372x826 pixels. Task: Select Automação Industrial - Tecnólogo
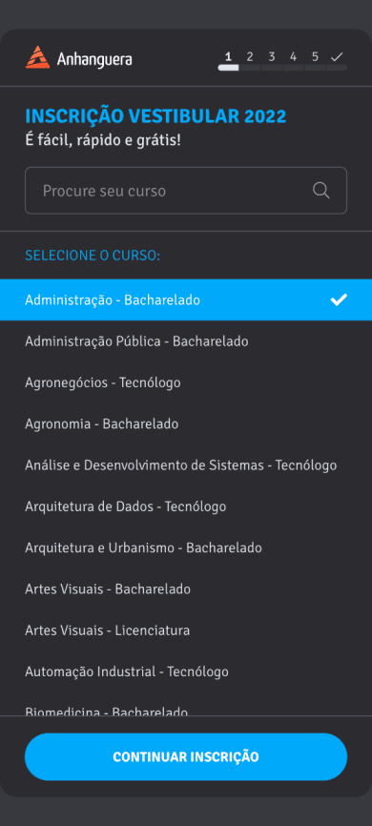tap(186, 671)
